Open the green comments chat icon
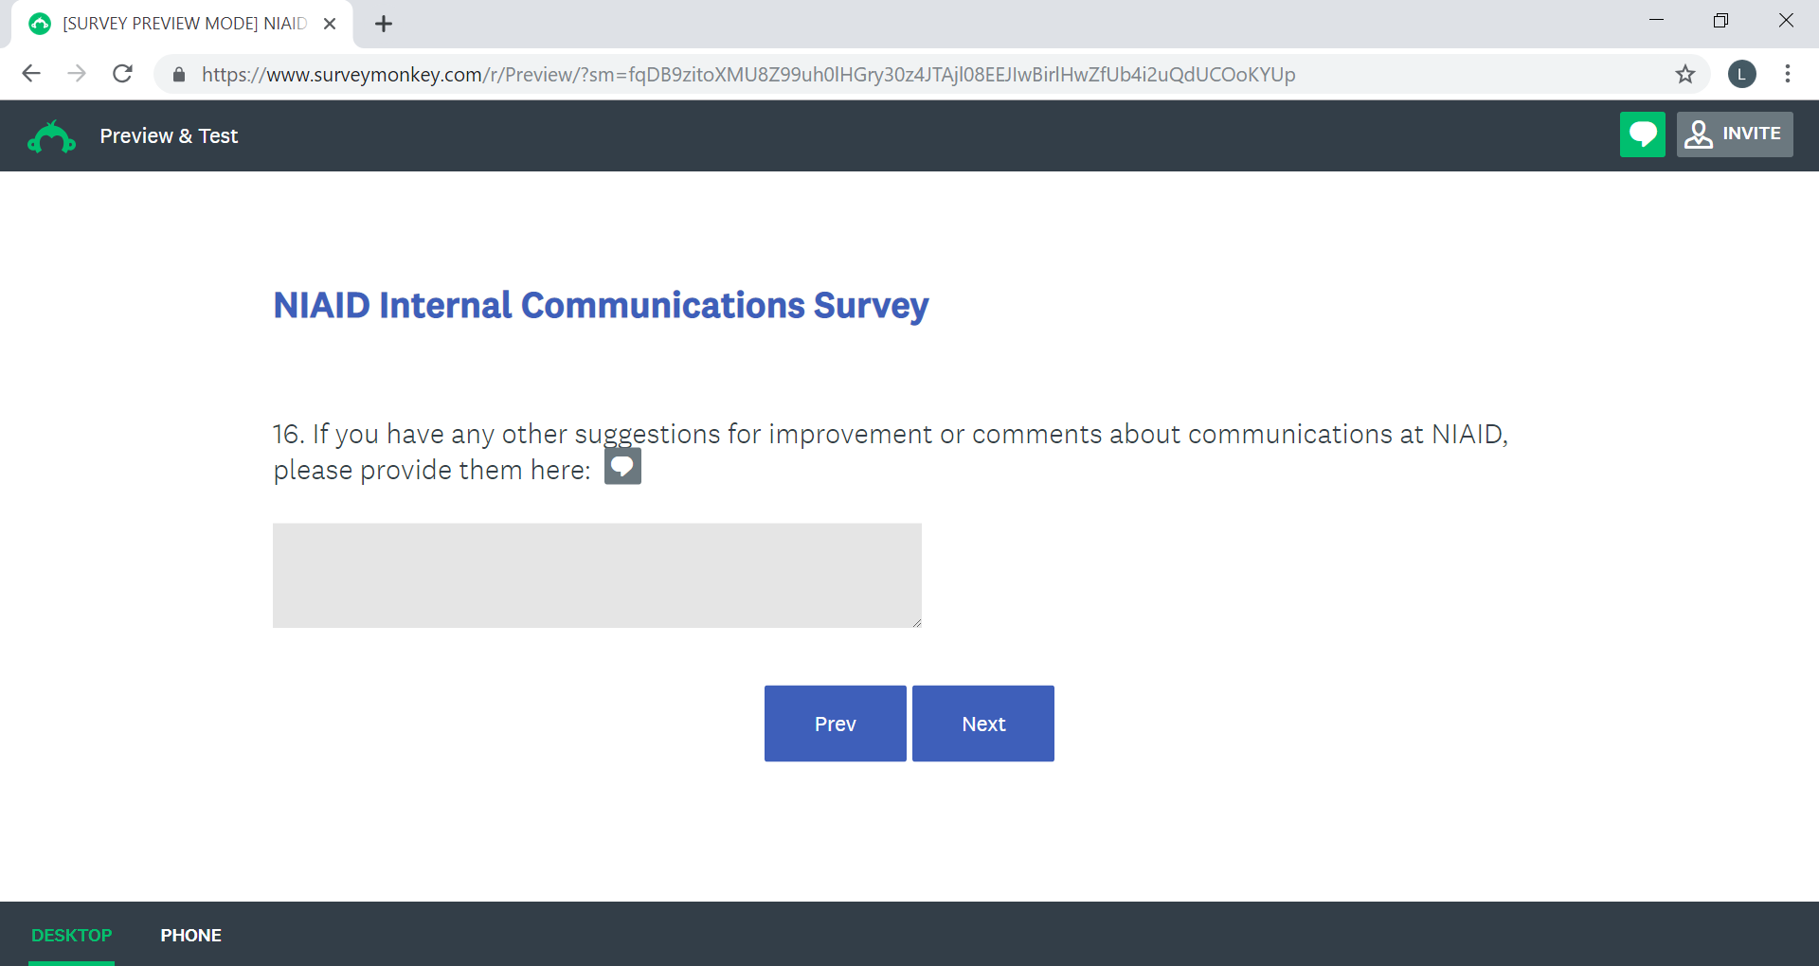 [x=1642, y=134]
